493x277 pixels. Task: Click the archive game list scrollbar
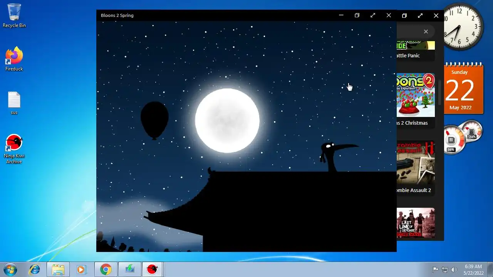pyautogui.click(x=440, y=92)
